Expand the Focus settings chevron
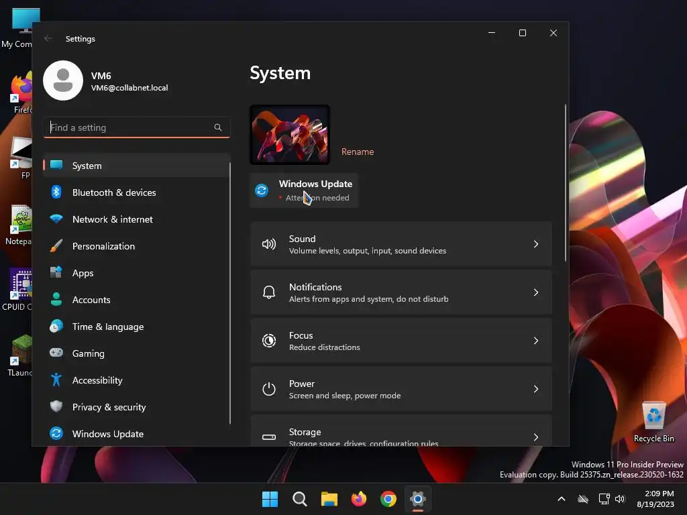The height and width of the screenshot is (515, 687). (536, 340)
